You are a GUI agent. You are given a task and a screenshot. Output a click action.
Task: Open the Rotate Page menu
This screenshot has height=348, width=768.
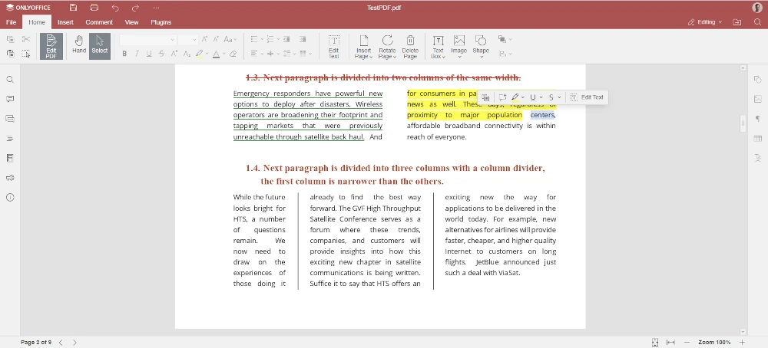click(x=387, y=47)
